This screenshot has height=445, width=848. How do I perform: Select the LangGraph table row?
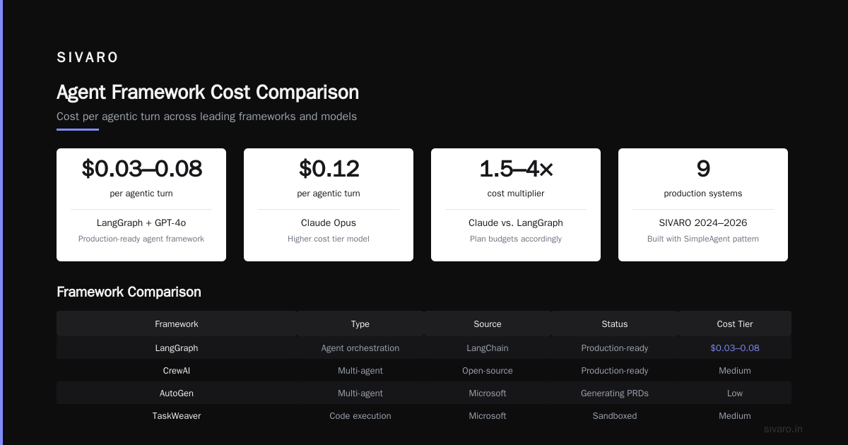(424, 348)
